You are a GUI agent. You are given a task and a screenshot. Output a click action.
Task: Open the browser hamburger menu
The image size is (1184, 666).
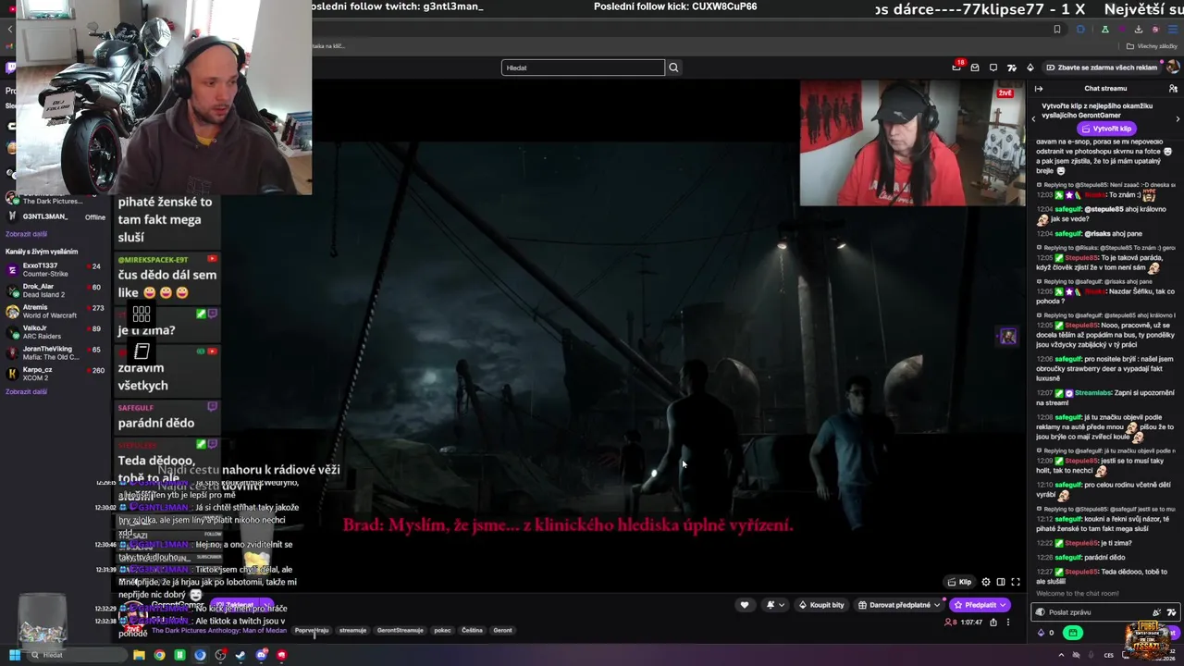(1173, 29)
